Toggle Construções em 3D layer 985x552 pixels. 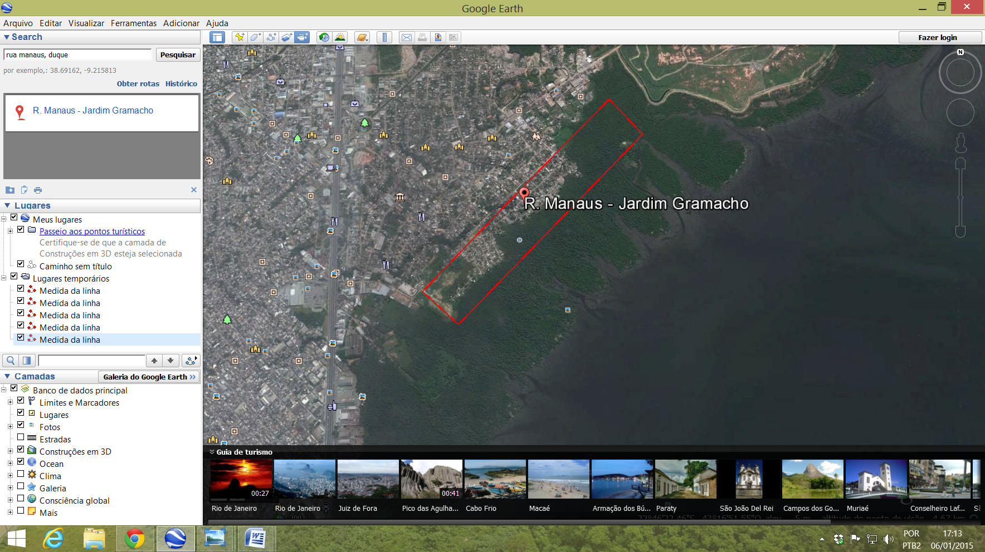(21, 449)
